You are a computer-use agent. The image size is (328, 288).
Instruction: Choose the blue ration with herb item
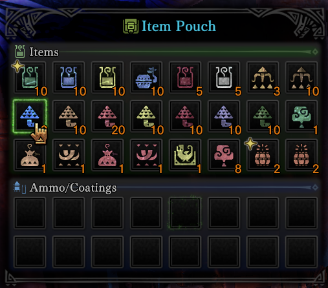tap(146, 77)
